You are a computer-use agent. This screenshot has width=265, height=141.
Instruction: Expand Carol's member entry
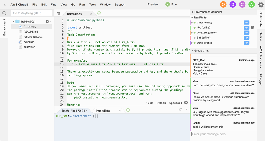(192, 23)
